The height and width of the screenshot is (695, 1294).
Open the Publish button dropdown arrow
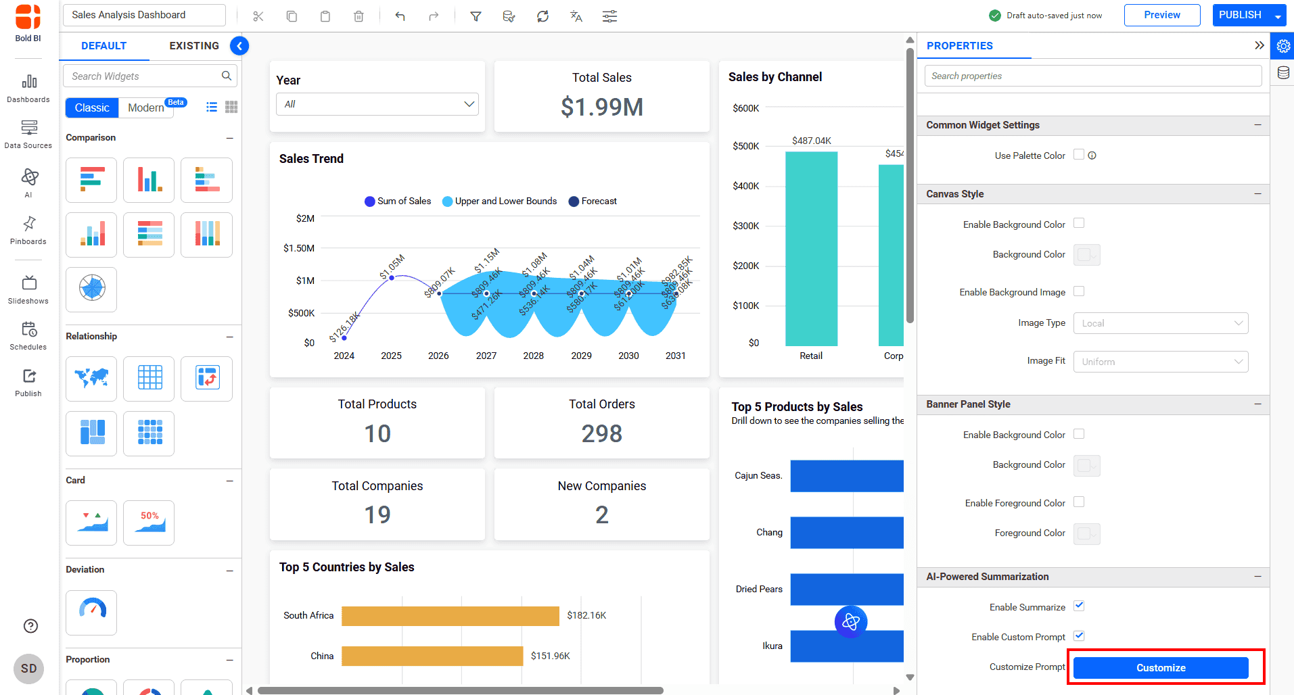tap(1278, 16)
